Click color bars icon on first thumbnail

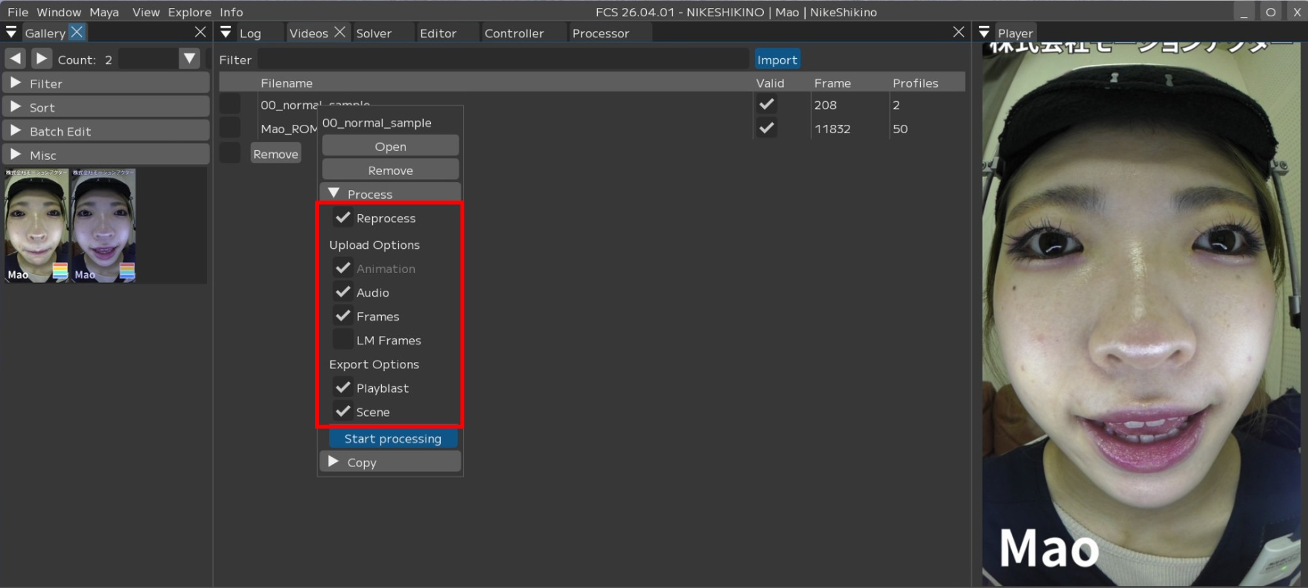pos(60,271)
